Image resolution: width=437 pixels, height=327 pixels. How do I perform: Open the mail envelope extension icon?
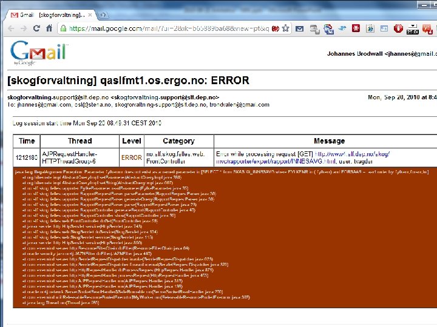click(300, 28)
